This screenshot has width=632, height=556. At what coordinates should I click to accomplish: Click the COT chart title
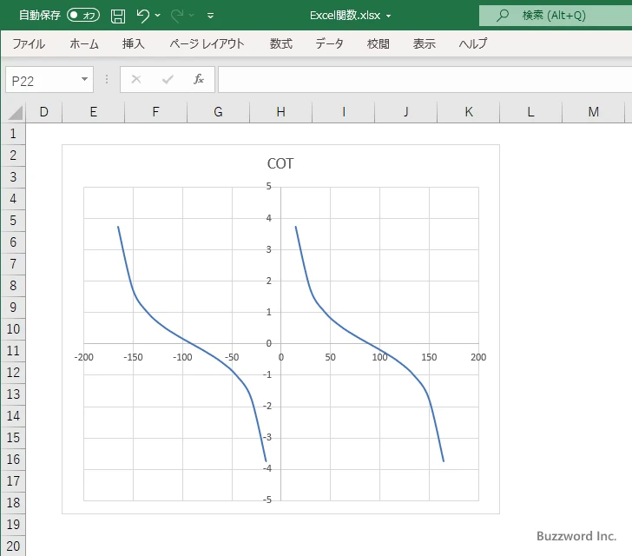[x=280, y=163]
